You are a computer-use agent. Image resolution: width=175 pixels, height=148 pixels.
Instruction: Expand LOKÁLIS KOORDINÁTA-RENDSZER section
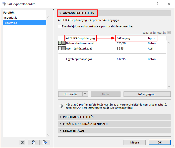pyautogui.click(x=61, y=124)
